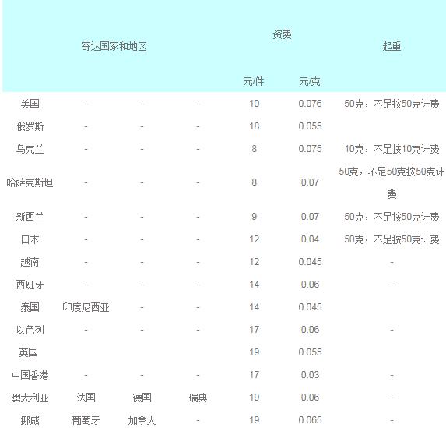Select the 印度尼西亚 country cell
Viewport: 446px width, 428px height.
click(86, 307)
